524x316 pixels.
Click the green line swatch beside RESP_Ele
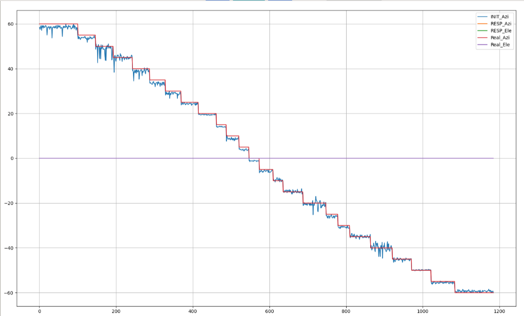[x=483, y=31]
